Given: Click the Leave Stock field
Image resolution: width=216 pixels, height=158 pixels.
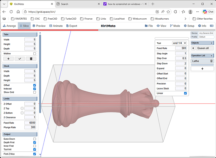Looking at the screenshot, I should [x=181, y=88].
